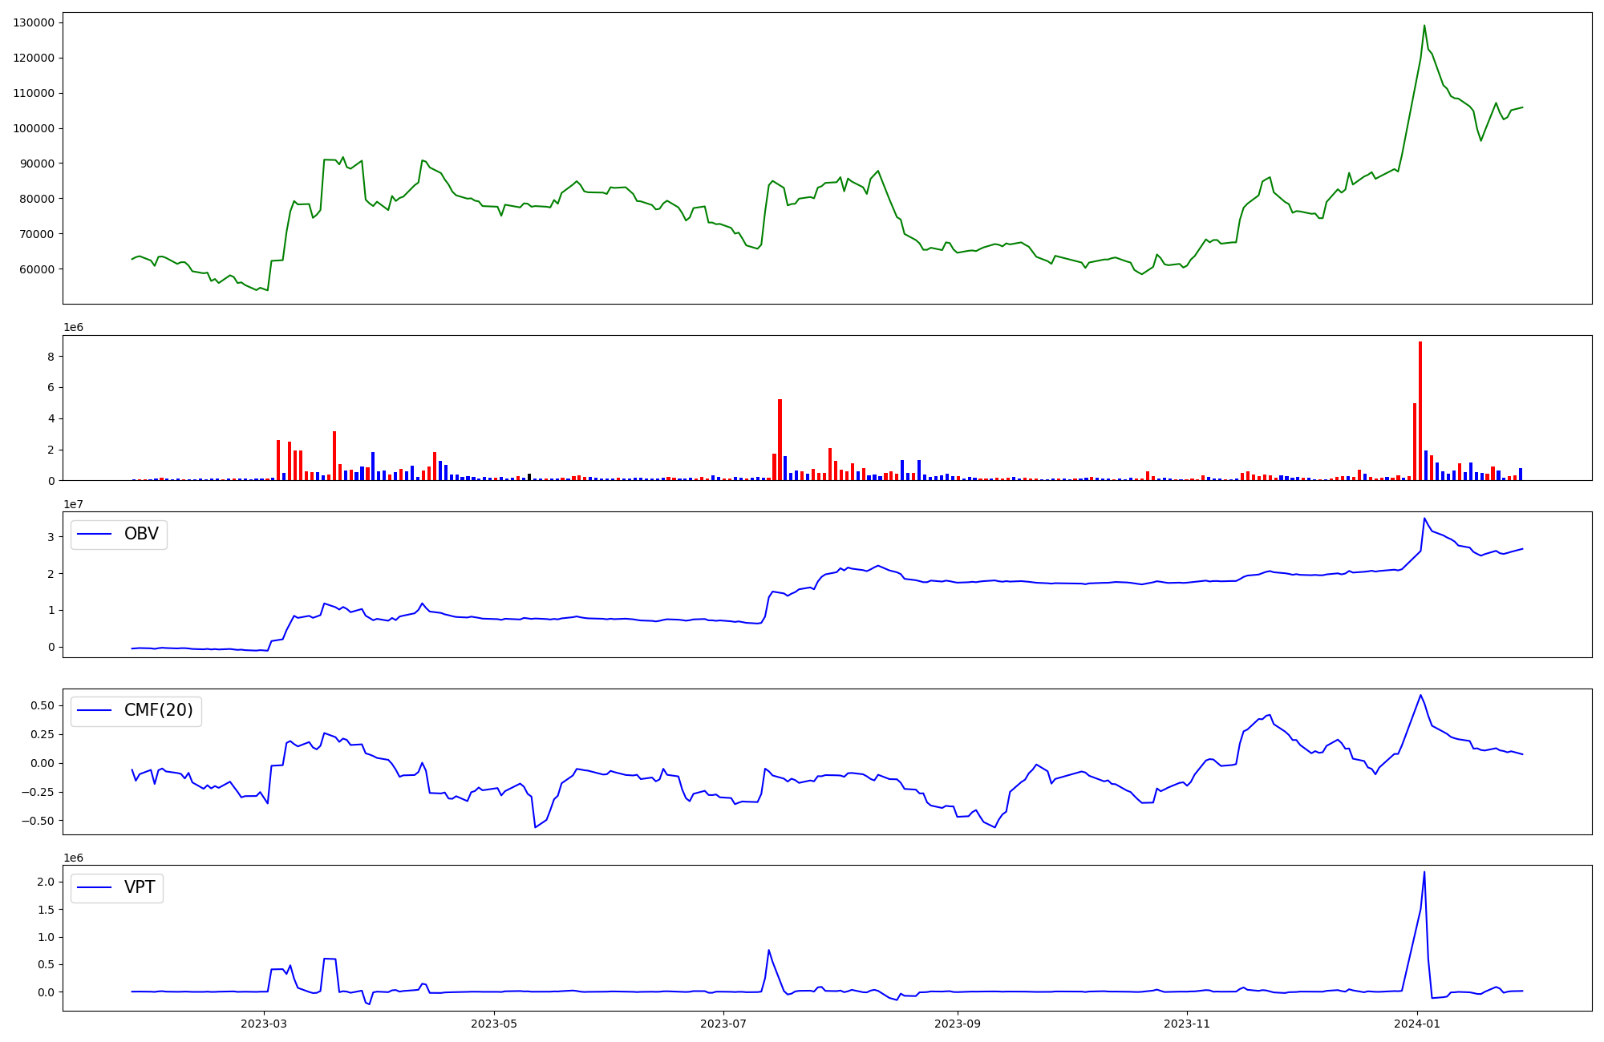Click the VPT legend label

140,887
